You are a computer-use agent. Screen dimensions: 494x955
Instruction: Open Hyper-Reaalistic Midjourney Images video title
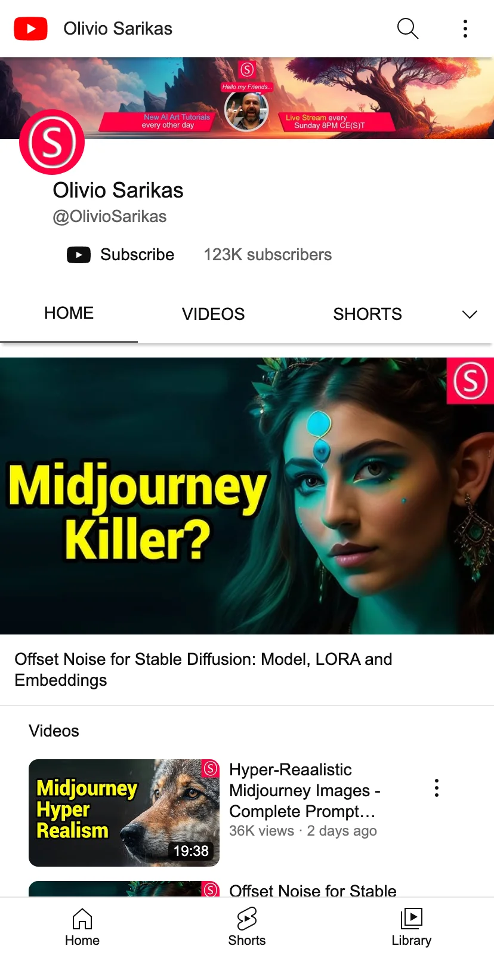click(305, 790)
